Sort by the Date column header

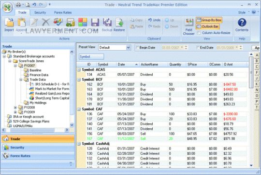[x=128, y=65]
